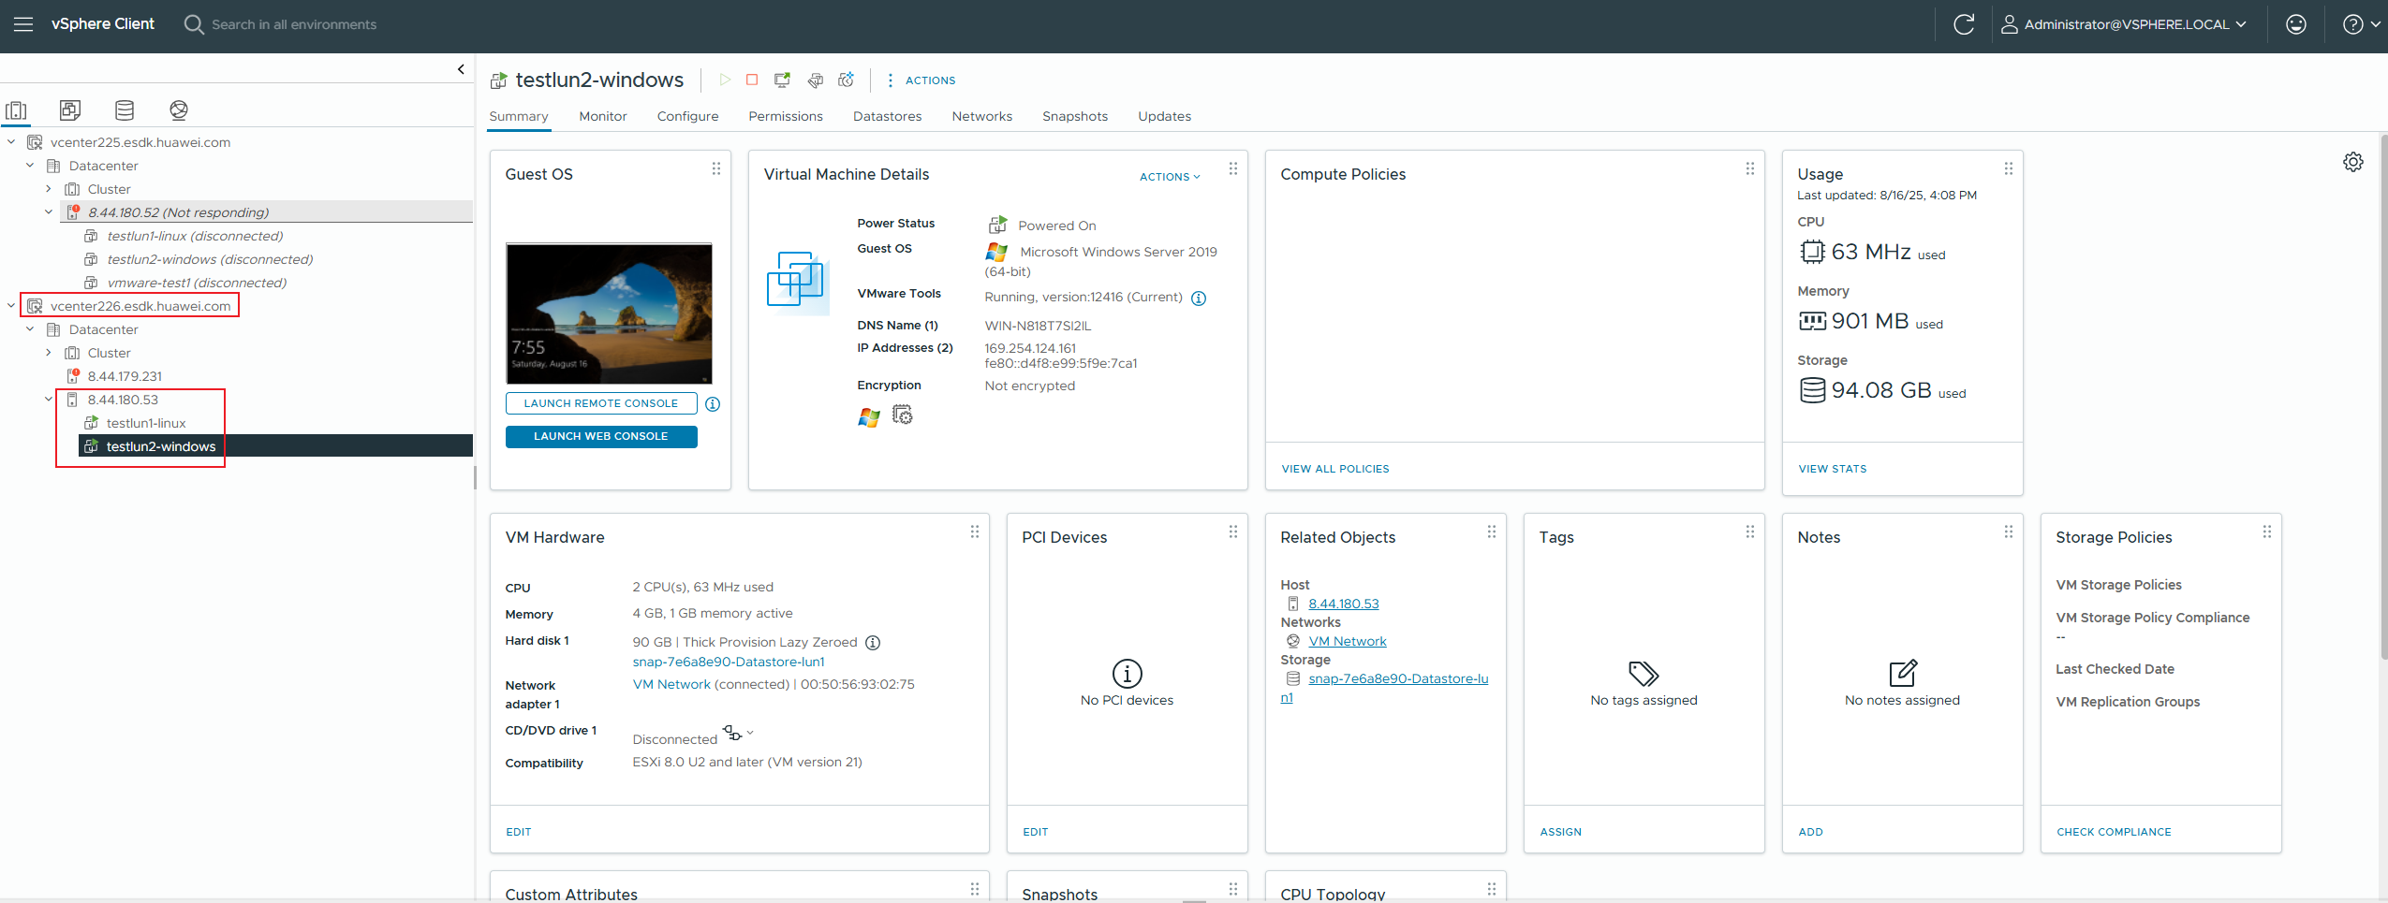Open host 8.44.180.53 link in Related Objects
Image resolution: width=2388 pixels, height=903 pixels.
pos(1344,604)
